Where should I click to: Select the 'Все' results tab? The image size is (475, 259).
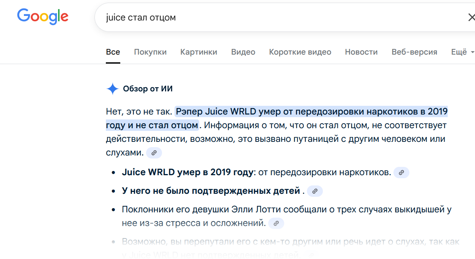[113, 52]
